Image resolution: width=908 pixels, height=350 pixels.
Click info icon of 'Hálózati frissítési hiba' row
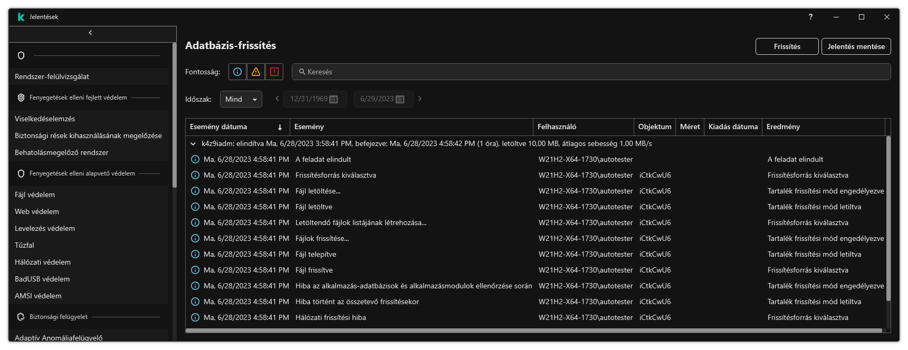pos(195,317)
